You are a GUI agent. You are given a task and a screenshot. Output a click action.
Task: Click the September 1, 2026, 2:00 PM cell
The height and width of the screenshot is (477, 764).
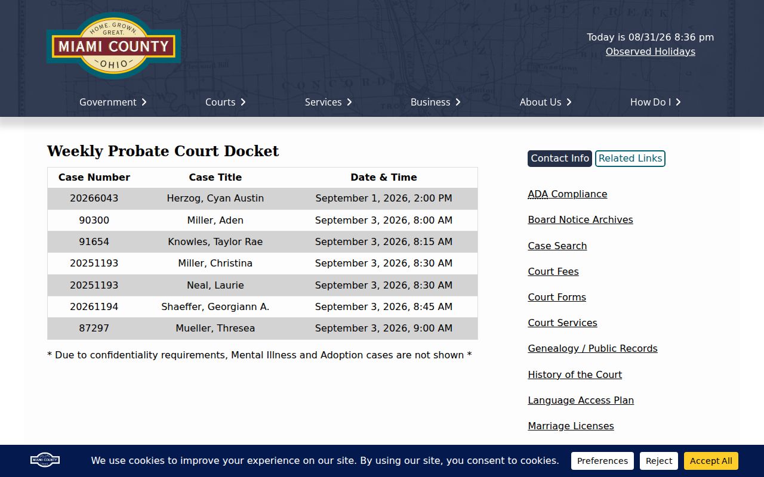(384, 198)
